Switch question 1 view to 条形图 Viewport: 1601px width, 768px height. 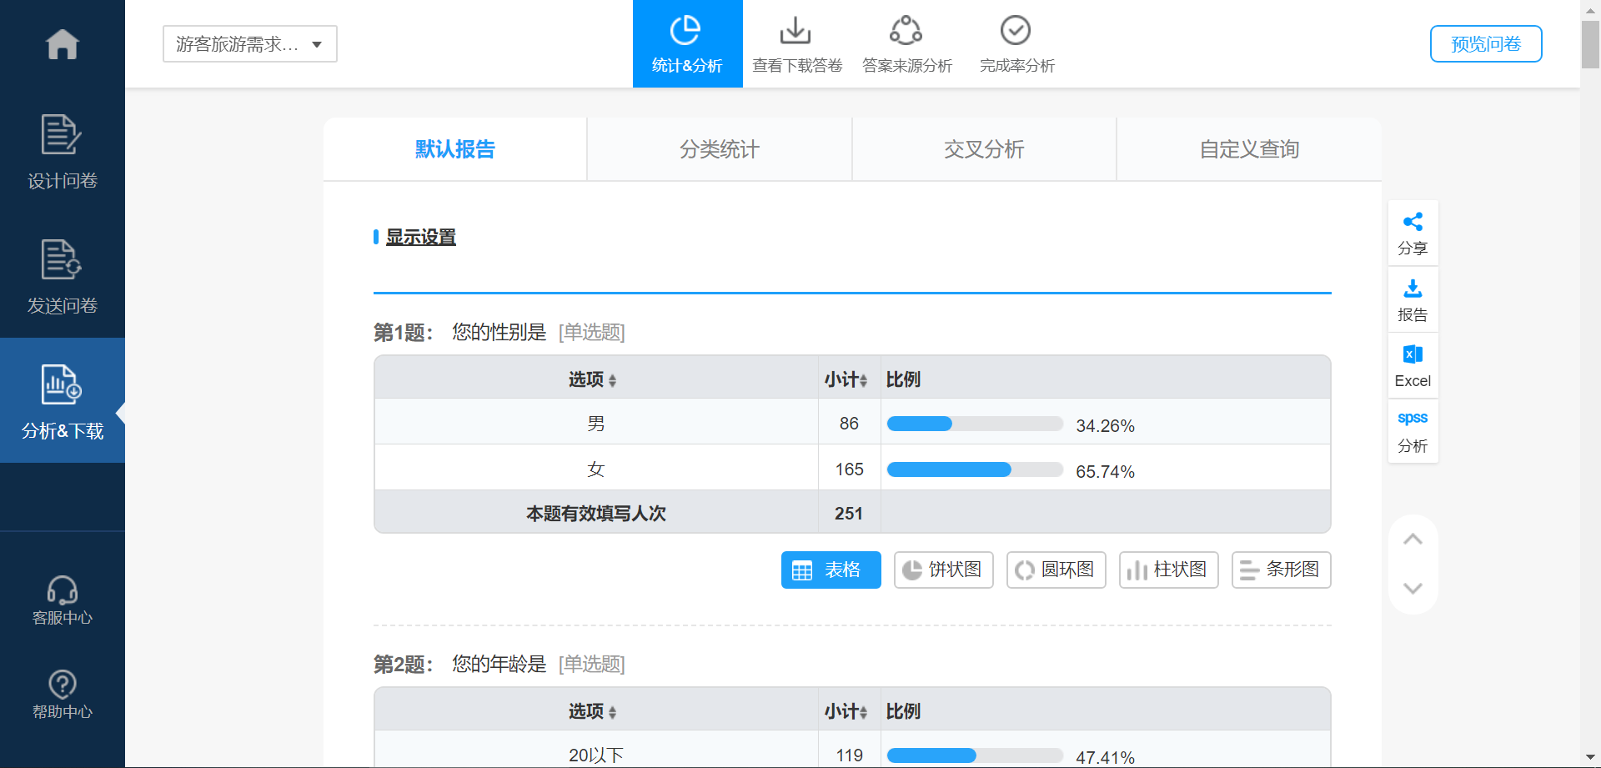coord(1281,570)
